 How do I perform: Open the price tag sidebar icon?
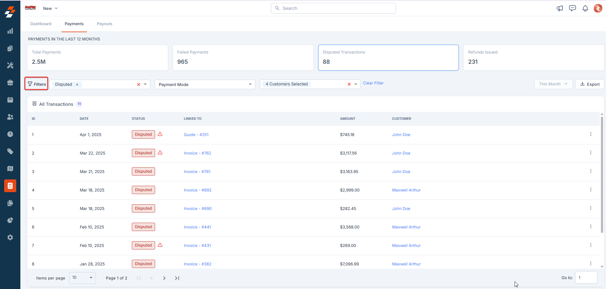tap(10, 151)
